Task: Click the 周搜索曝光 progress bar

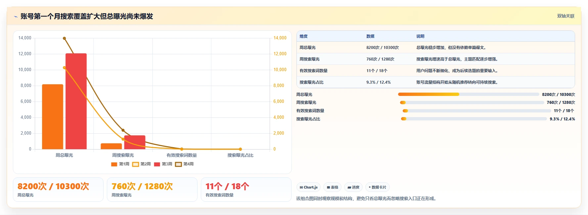Action: [472, 103]
